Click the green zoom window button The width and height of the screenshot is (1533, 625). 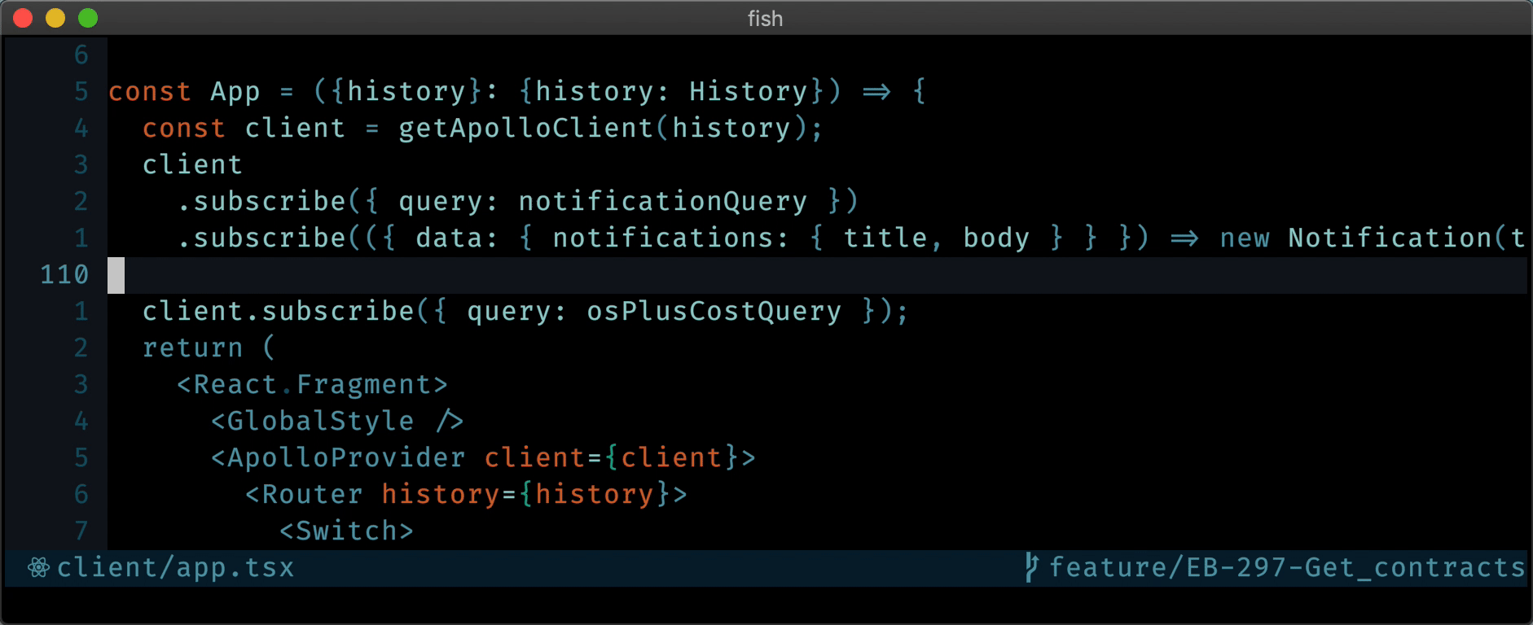88,18
